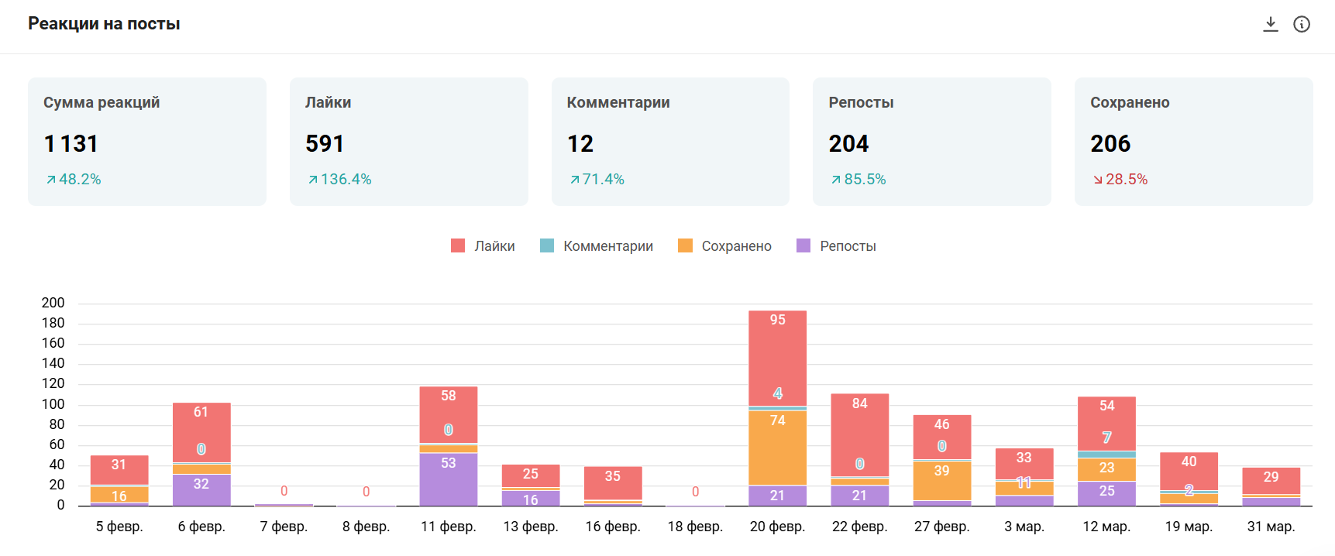The width and height of the screenshot is (1335, 556).
Task: Click the purple Репосты color swatch
Action: coord(803,246)
